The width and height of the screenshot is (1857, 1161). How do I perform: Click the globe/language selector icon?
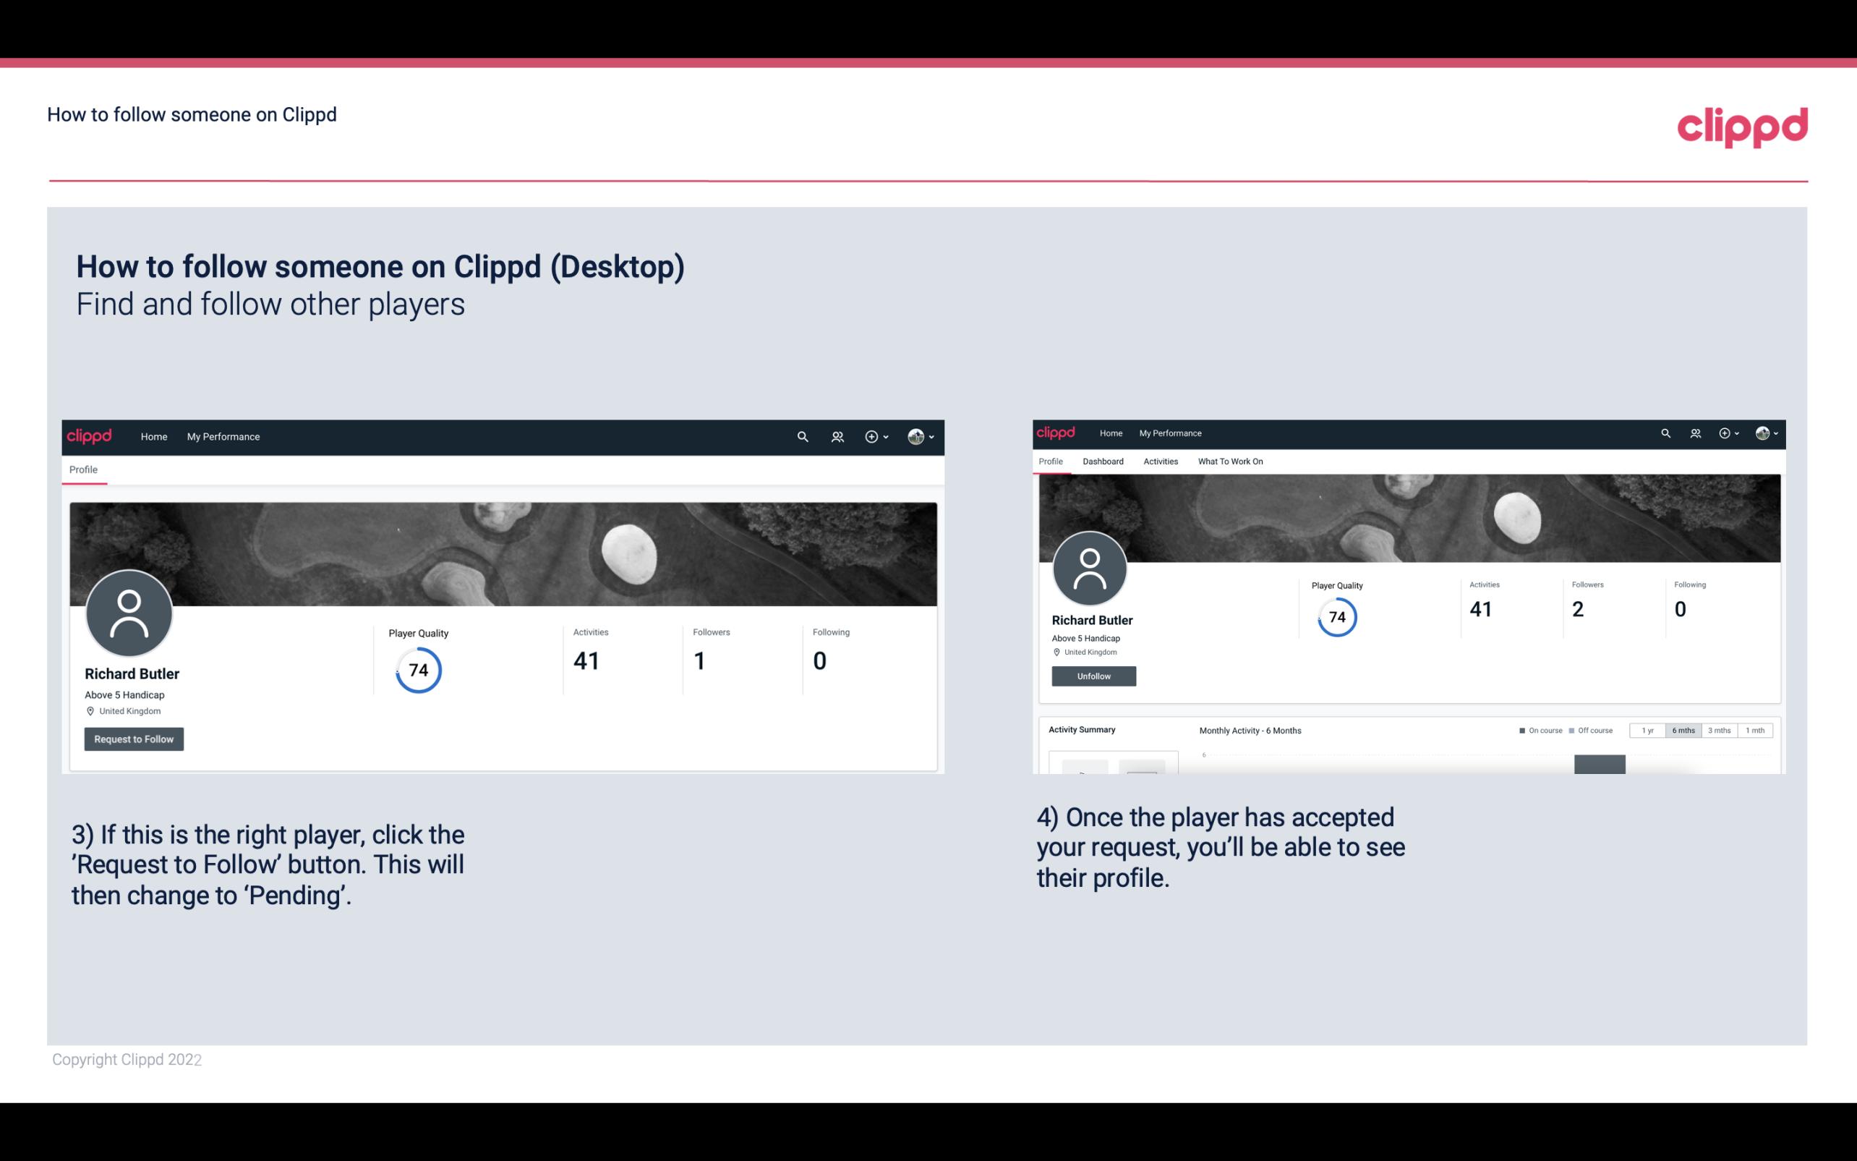coord(915,436)
